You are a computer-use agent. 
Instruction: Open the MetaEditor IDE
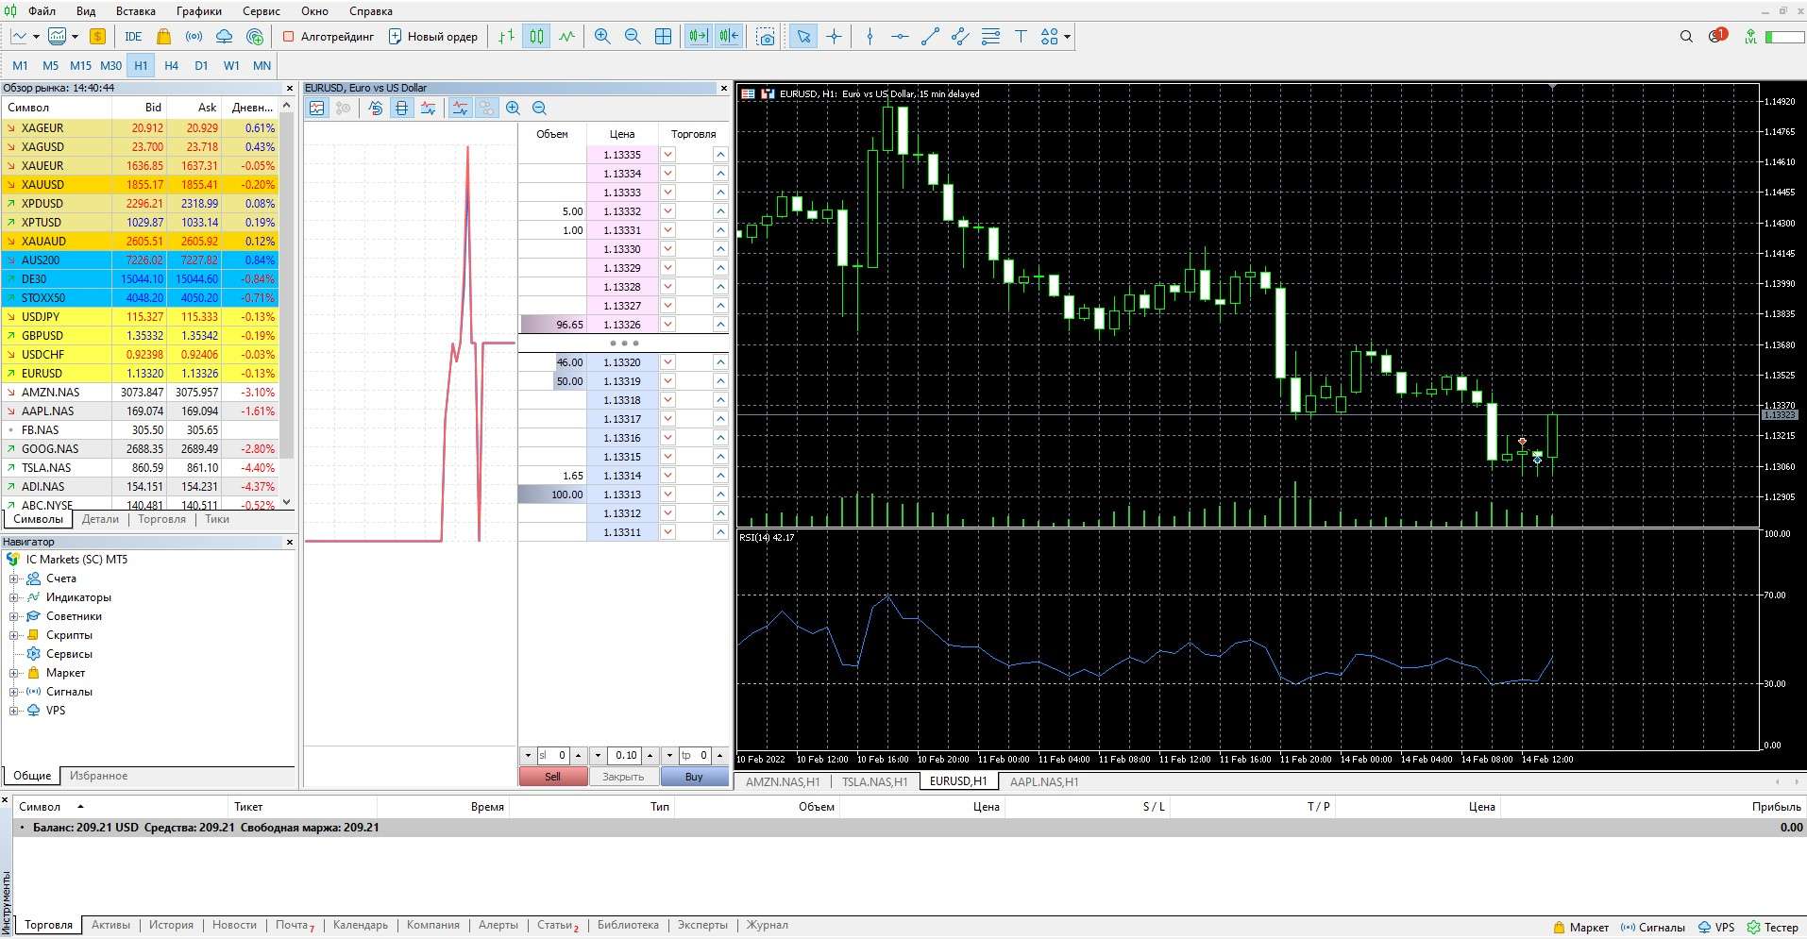(x=133, y=37)
